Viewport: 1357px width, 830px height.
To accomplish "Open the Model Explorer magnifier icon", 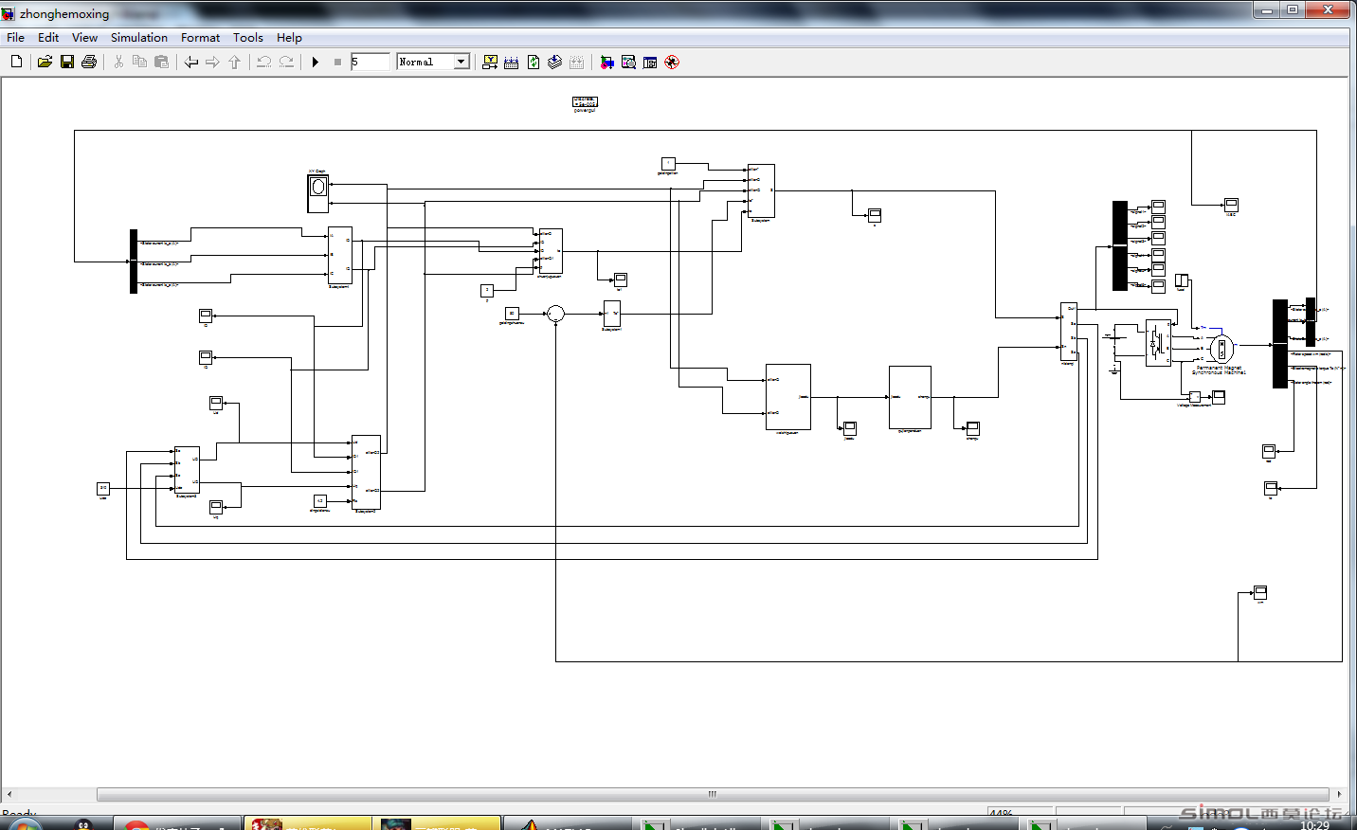I will click(628, 62).
